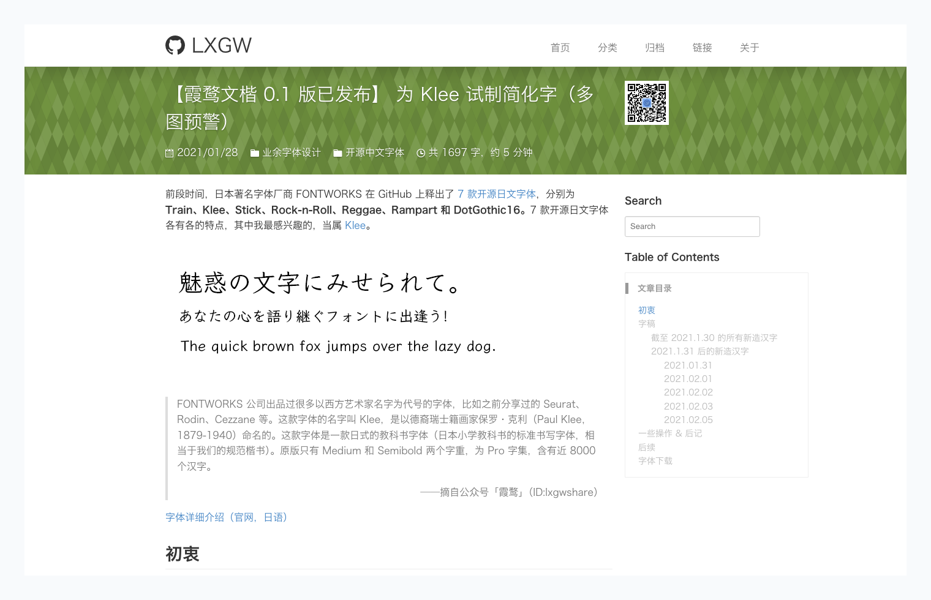Jump to 字体下载 in the table of contents
The height and width of the screenshot is (600, 931).
click(x=655, y=461)
